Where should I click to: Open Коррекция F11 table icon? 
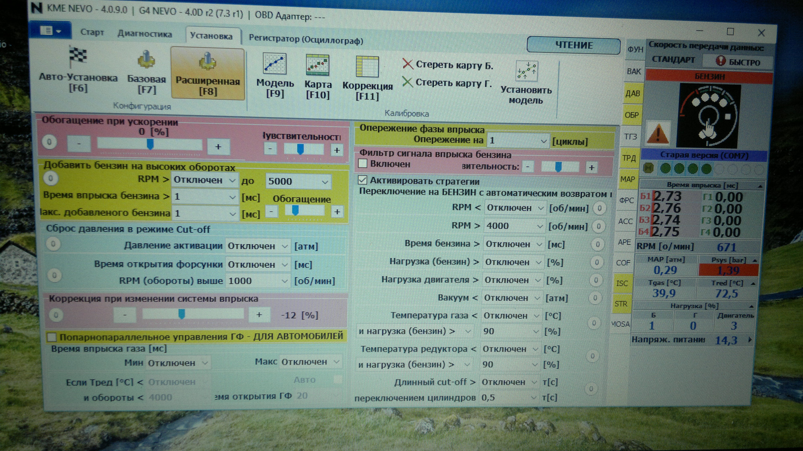pos(367,67)
